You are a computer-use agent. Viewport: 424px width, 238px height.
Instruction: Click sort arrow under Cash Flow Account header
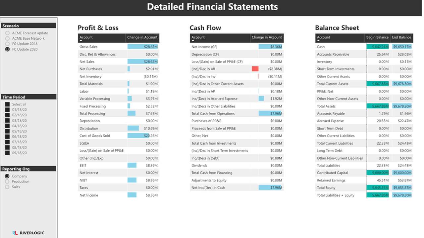point(193,40)
